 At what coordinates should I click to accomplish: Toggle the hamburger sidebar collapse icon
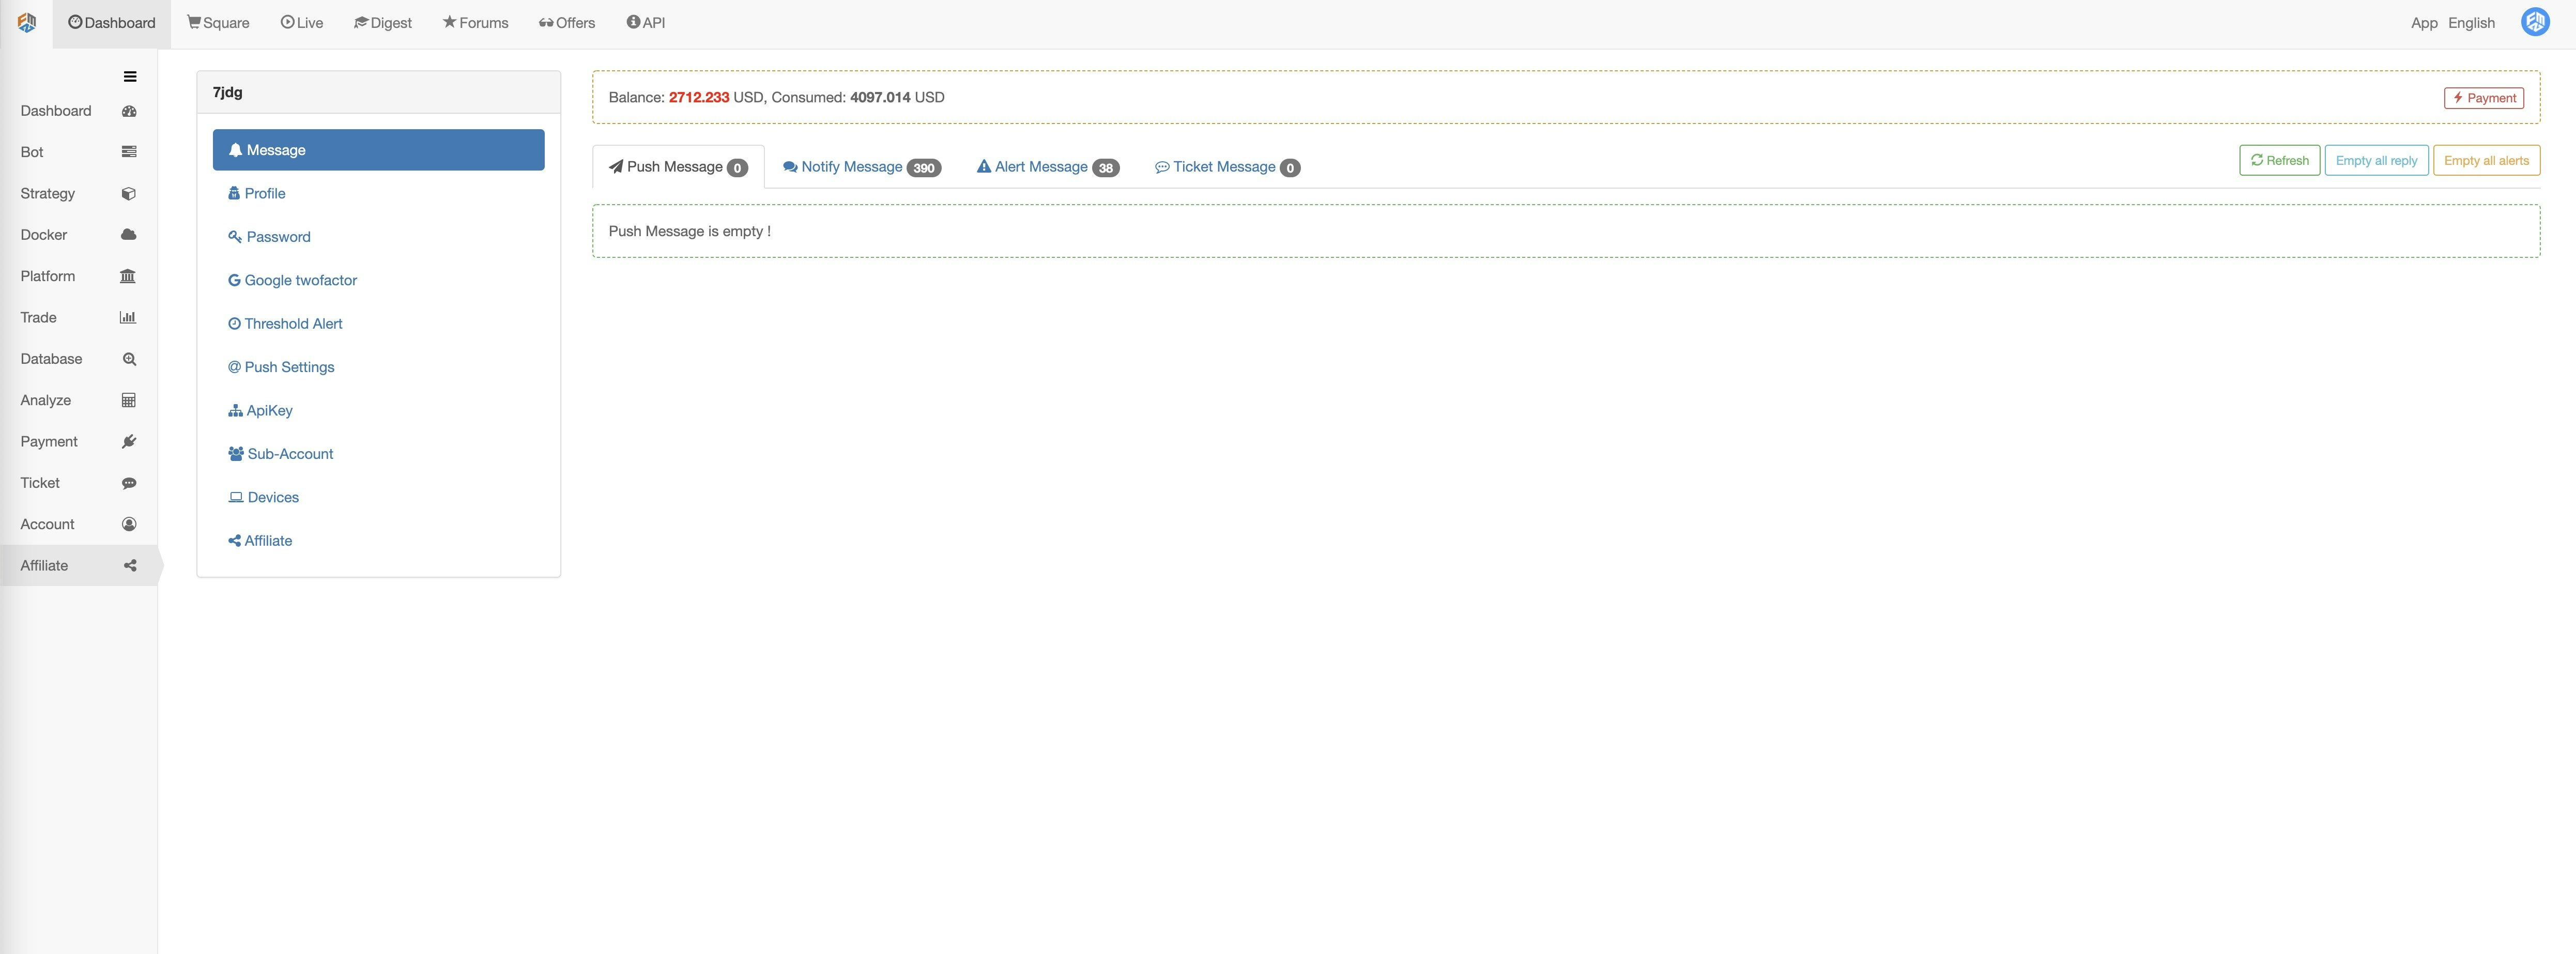coord(130,77)
